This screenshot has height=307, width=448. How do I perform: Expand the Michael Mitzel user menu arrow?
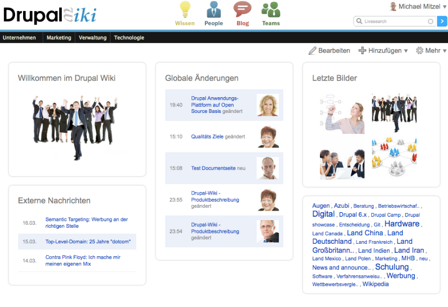[444, 7]
